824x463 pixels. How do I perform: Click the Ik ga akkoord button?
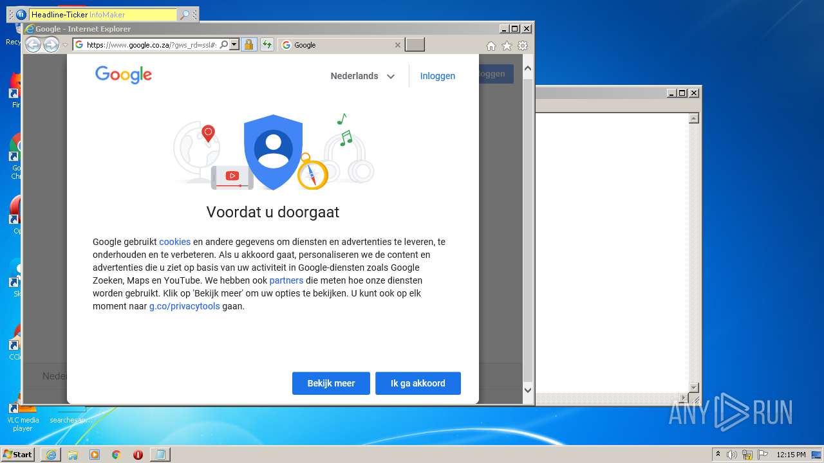coord(418,383)
